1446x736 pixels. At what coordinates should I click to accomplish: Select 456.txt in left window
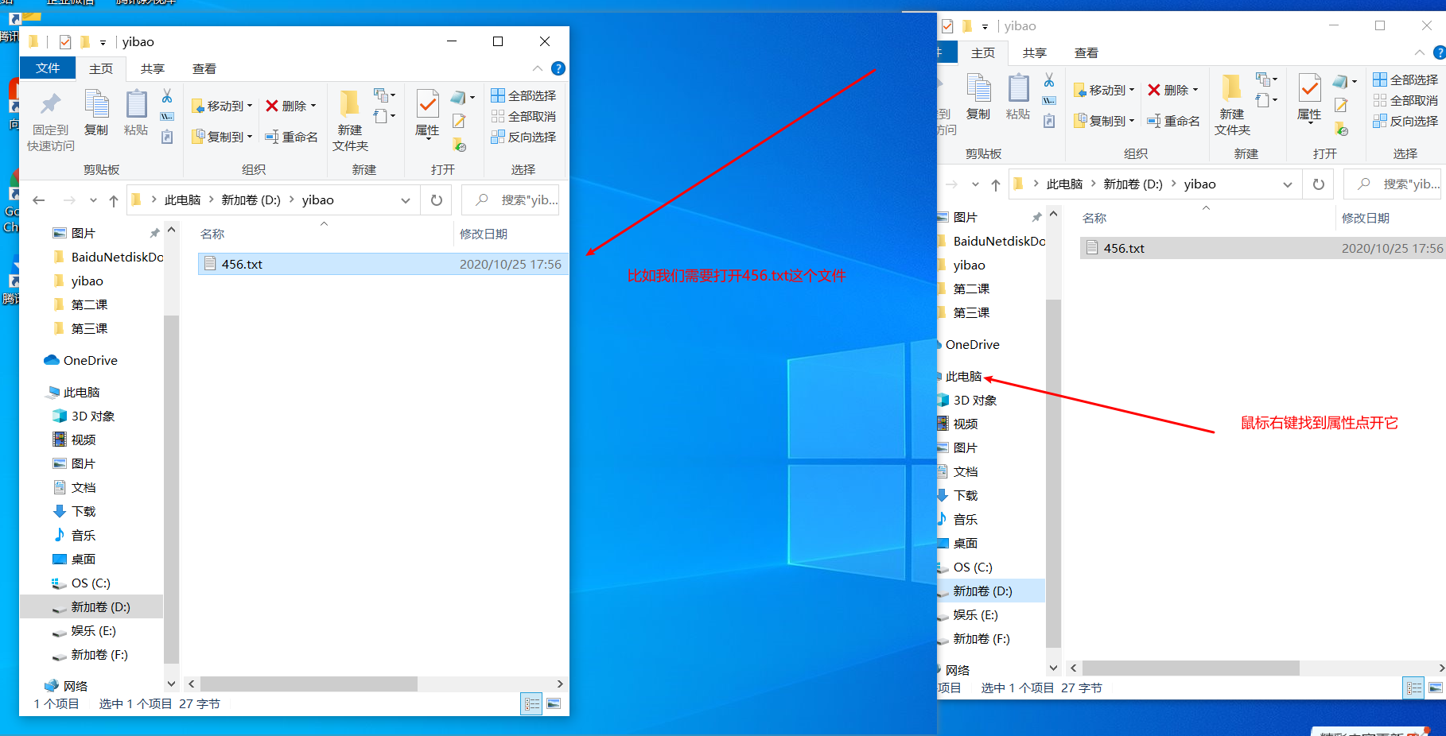(383, 264)
